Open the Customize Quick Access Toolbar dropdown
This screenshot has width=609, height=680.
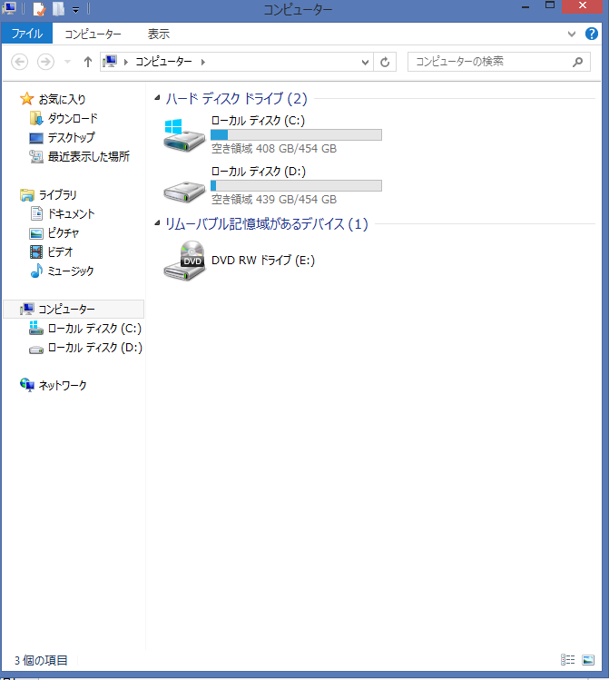click(75, 10)
